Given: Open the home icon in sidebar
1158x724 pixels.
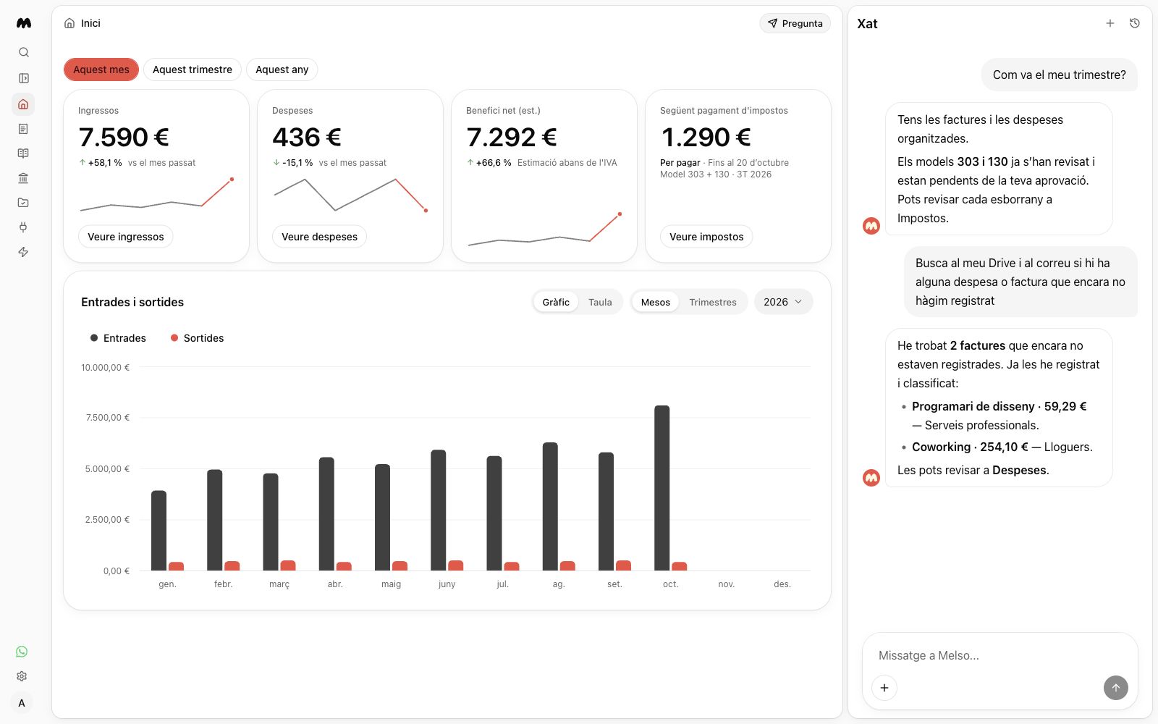Looking at the screenshot, I should [x=23, y=104].
